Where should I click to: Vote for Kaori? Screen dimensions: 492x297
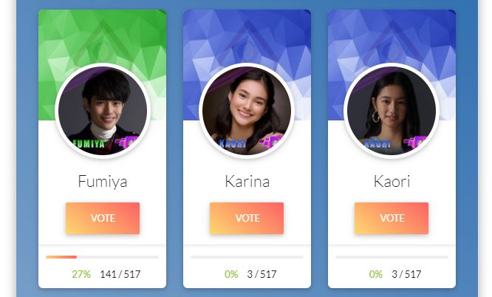coord(392,218)
